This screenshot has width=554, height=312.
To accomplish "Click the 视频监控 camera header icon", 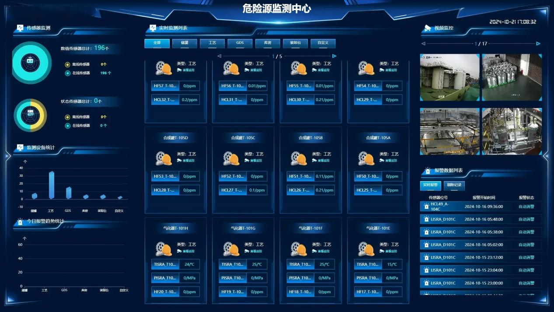I will [x=428, y=28].
